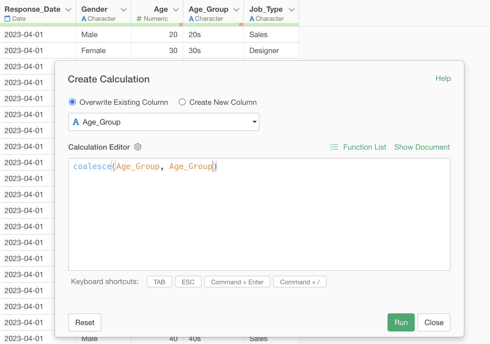Select Create New Column option
Image resolution: width=490 pixels, height=344 pixels.
[182, 102]
